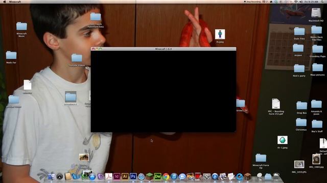Open the Messages chat bubble dock icon
This screenshot has width=327, height=183.
182,176
